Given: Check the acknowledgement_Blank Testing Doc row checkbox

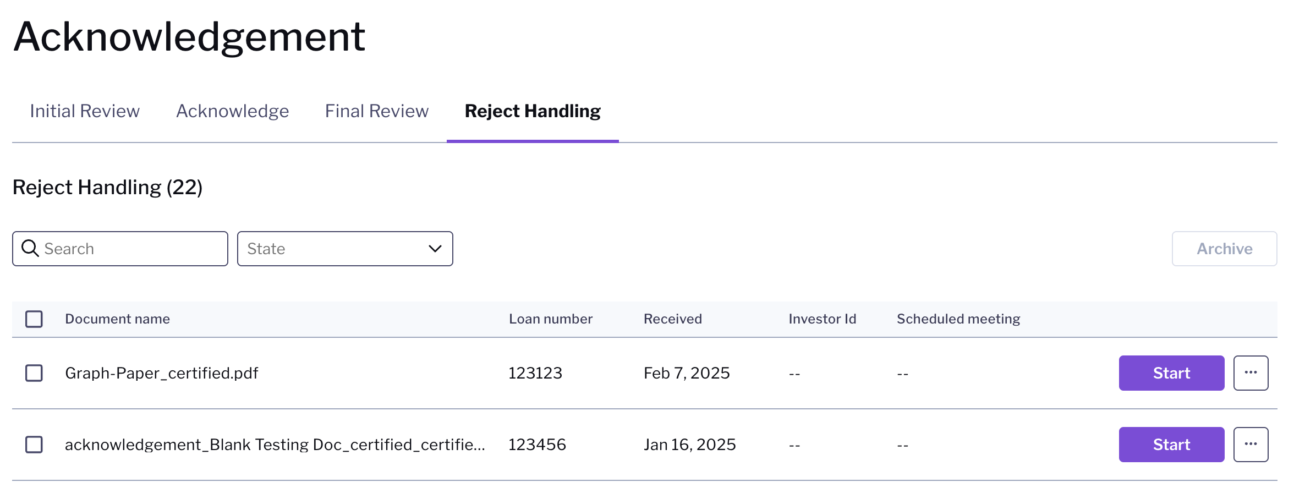Looking at the screenshot, I should click(x=34, y=445).
